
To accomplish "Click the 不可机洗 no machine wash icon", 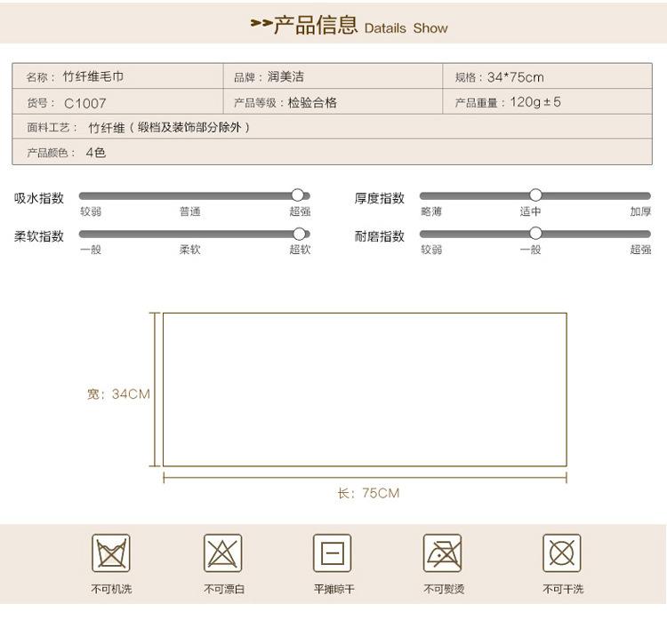I will coord(111,552).
